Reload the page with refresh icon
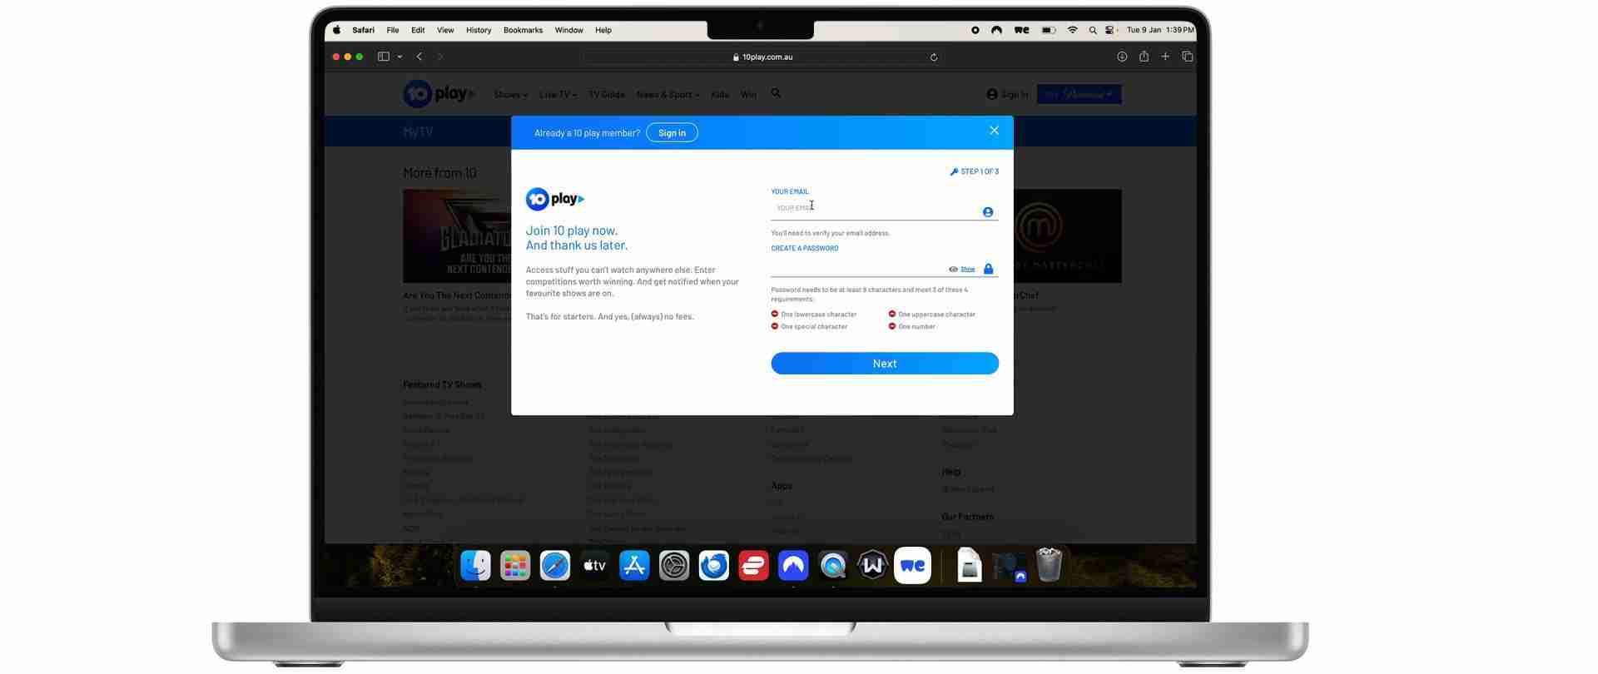The image size is (1598, 674). (934, 57)
